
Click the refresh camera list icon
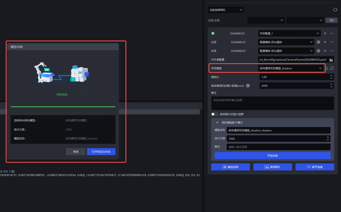(335, 10)
